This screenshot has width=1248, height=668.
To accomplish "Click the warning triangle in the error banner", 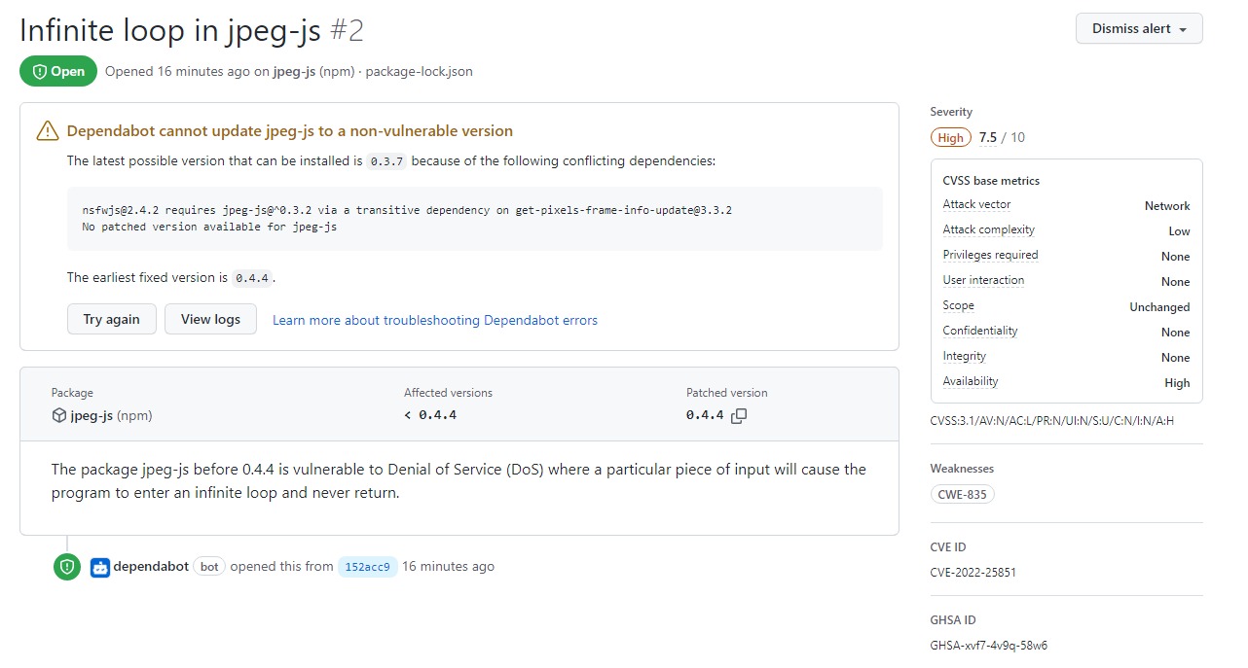I will tap(47, 130).
